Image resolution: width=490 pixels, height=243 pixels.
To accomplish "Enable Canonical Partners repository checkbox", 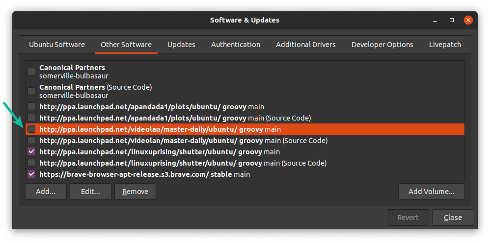I will [31, 72].
